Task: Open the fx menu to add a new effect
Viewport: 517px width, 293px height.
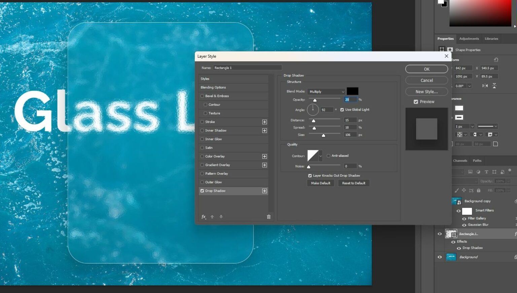Action: 203,217
